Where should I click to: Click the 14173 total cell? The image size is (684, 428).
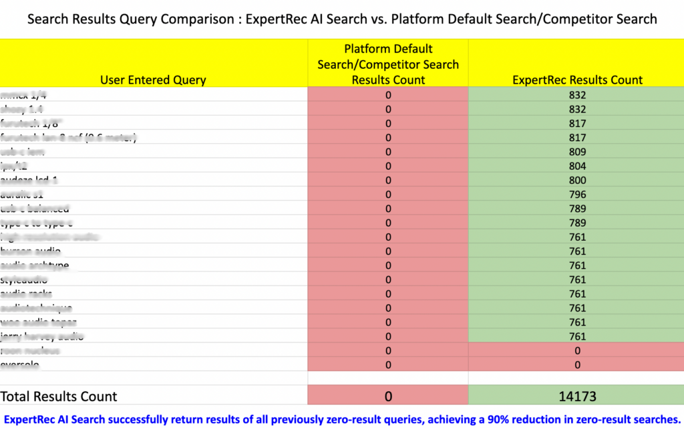[577, 396]
